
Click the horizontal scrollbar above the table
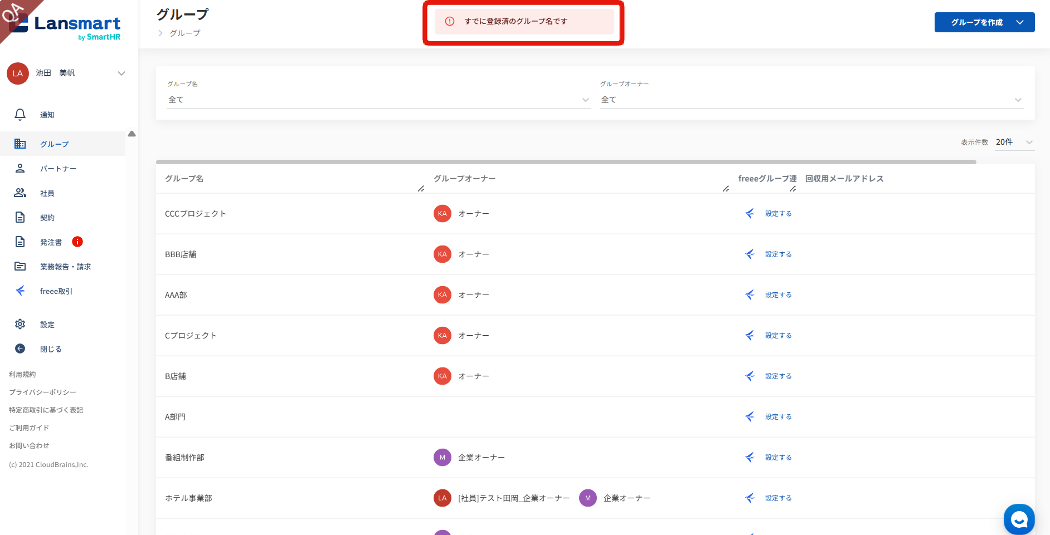point(566,162)
